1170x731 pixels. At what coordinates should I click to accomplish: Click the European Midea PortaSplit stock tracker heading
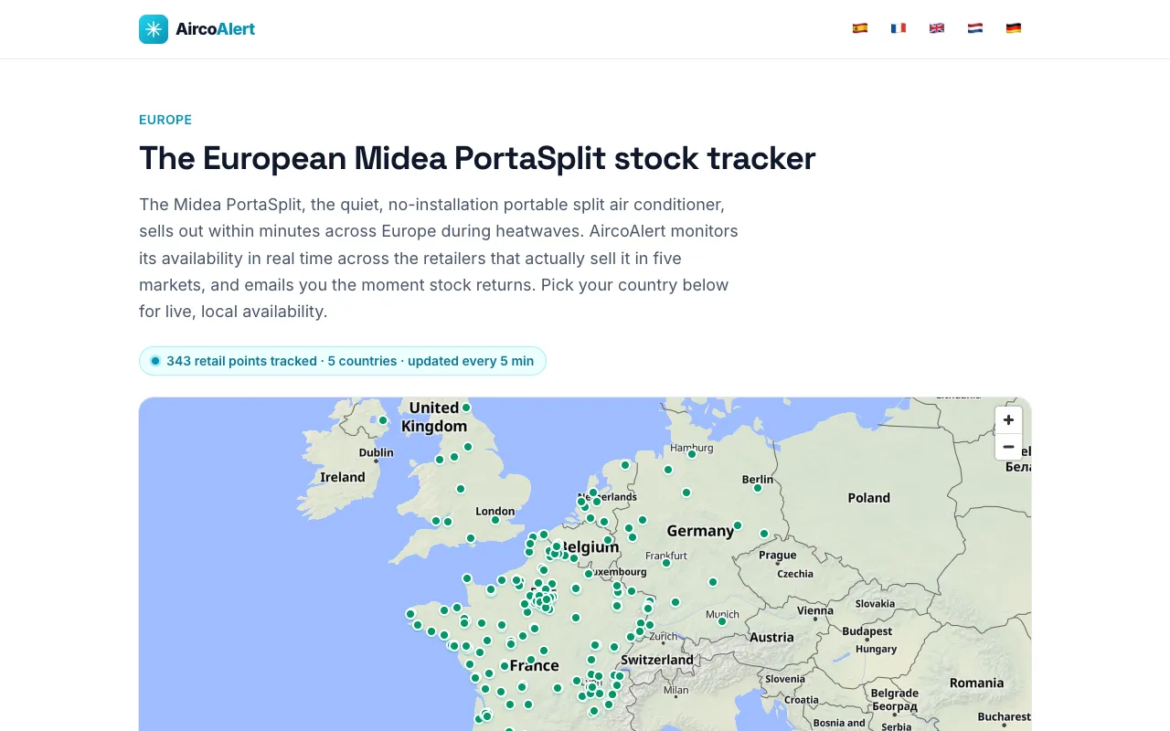click(x=477, y=158)
